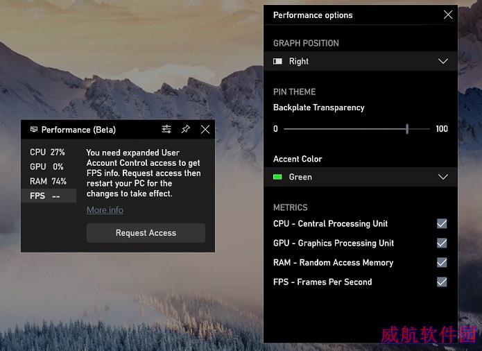
Task: Click the Performance options title
Action: [313, 15]
